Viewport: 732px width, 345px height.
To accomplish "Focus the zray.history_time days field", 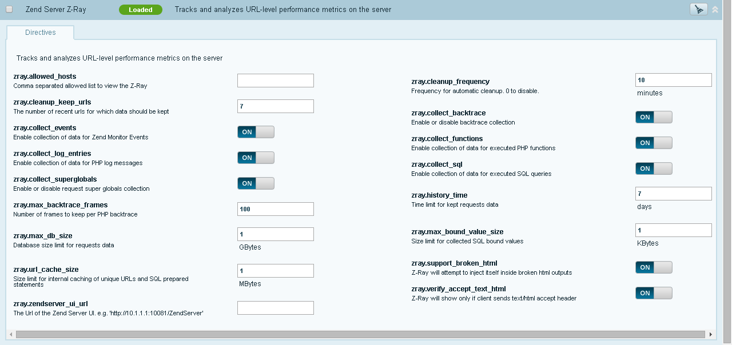I will point(673,194).
